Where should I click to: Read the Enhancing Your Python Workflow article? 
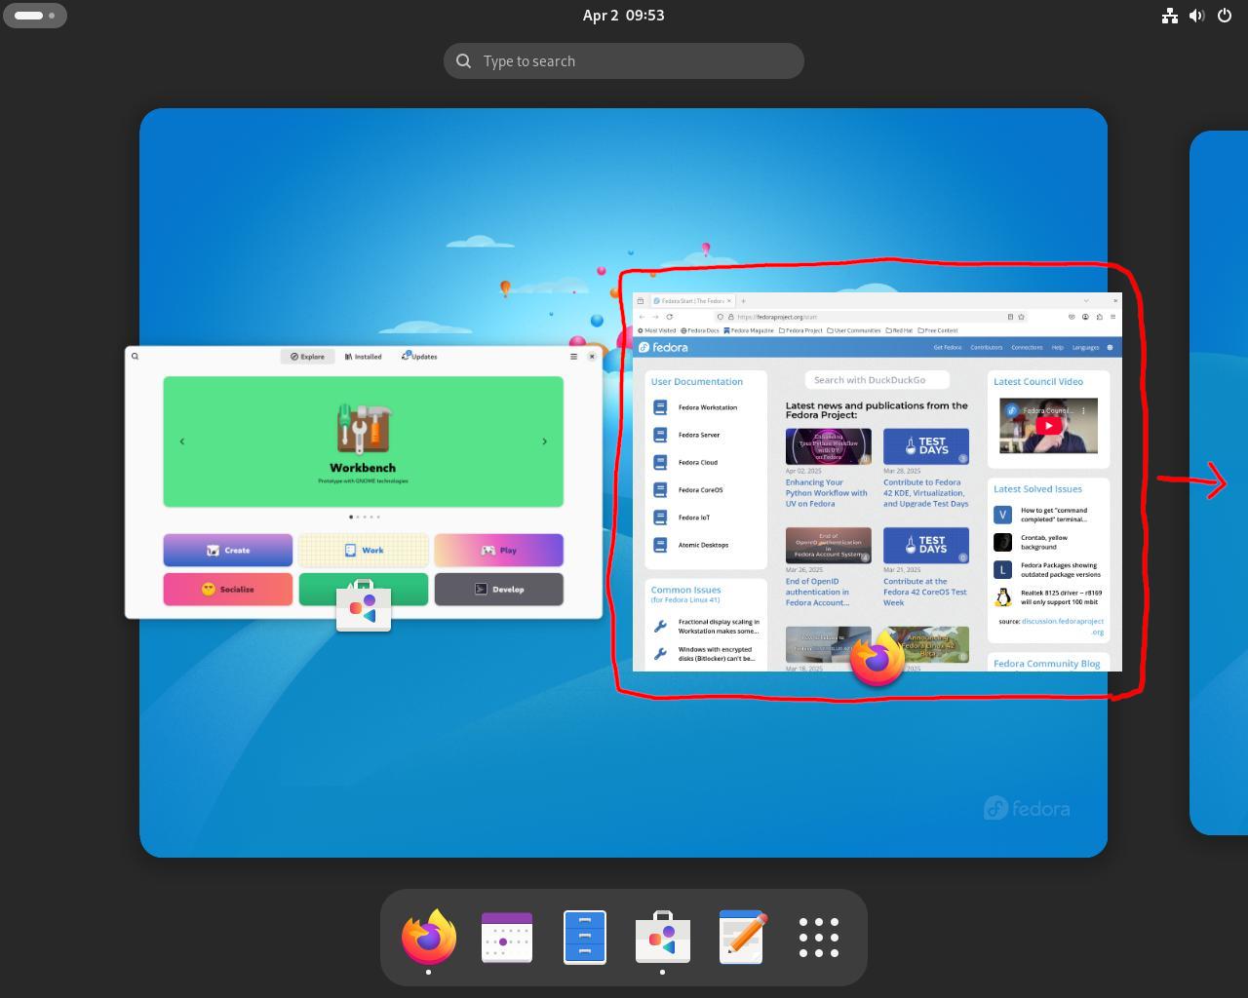click(x=827, y=493)
